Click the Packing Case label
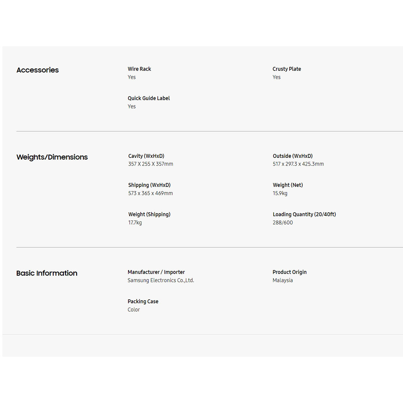This screenshot has width=403, height=403. (143, 302)
